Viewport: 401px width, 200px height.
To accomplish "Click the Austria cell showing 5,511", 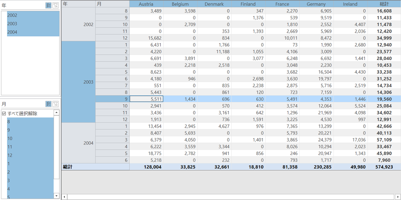I will tap(146, 99).
